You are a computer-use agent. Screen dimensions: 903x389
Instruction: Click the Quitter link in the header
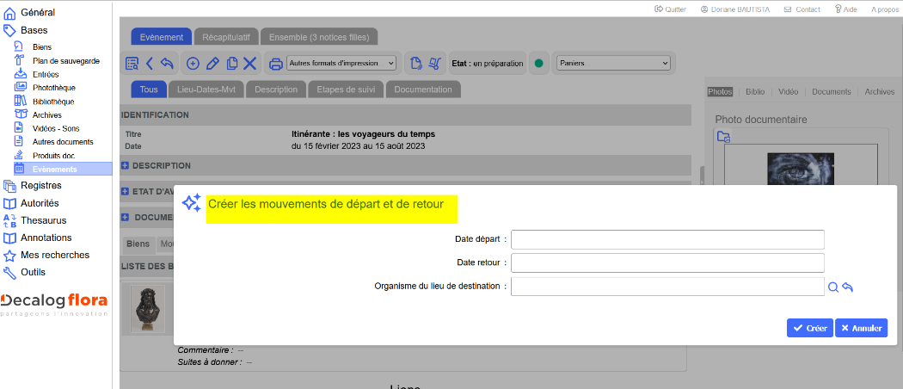click(670, 9)
